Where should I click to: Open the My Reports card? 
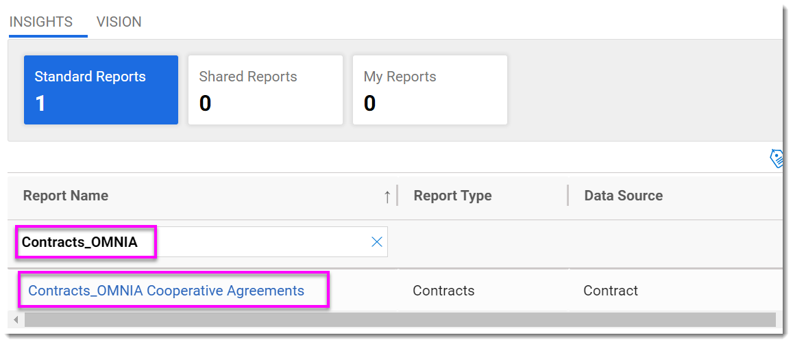[x=430, y=90]
